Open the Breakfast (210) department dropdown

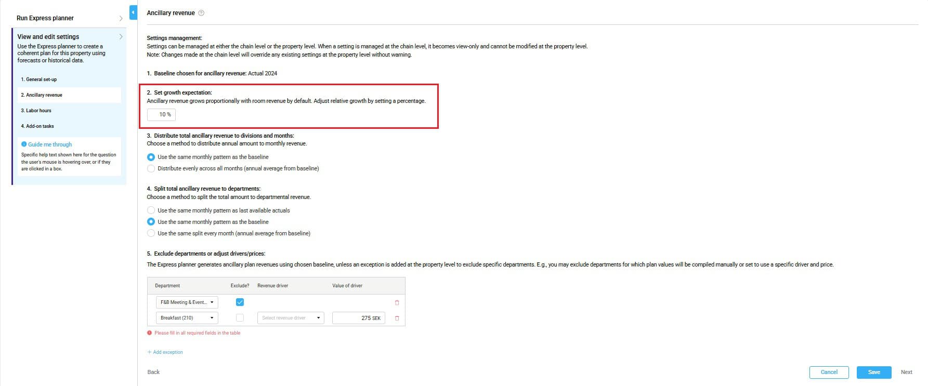(x=187, y=318)
